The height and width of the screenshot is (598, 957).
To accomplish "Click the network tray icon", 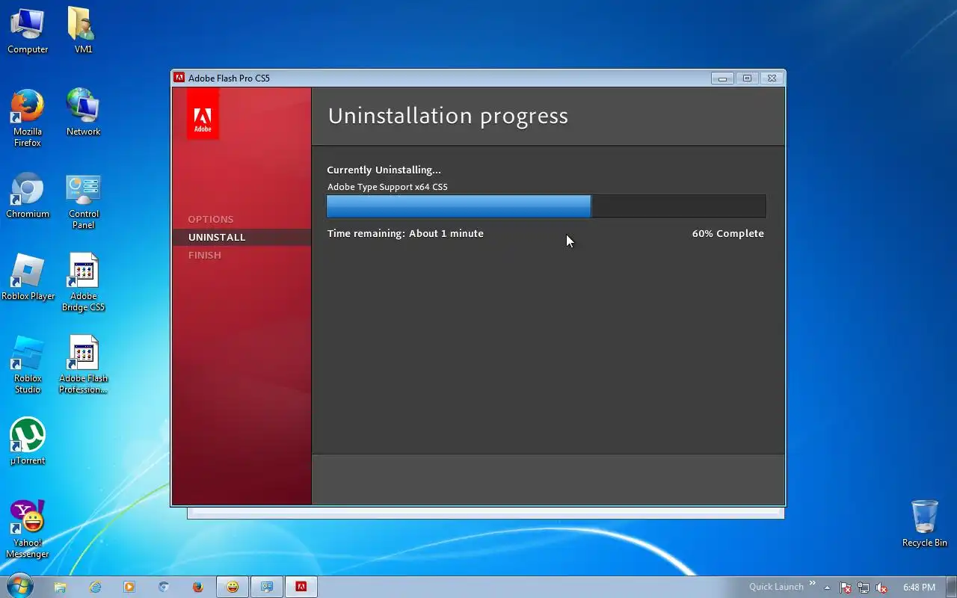I will 864,588.
